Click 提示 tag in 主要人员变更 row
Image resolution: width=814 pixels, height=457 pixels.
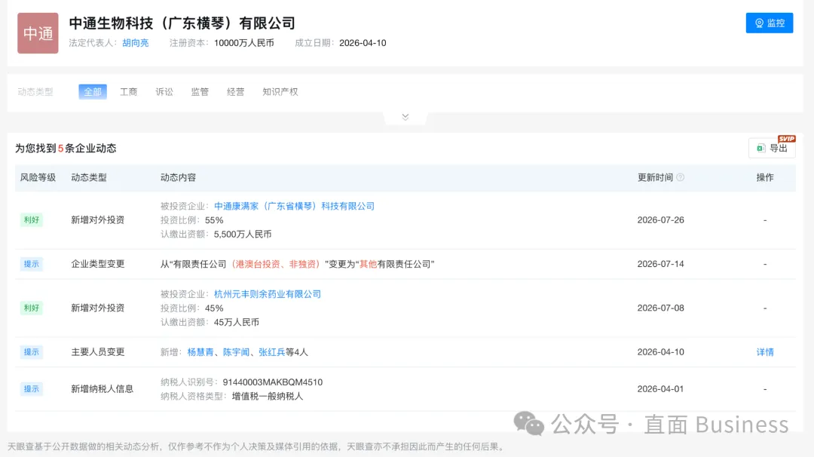(x=31, y=352)
